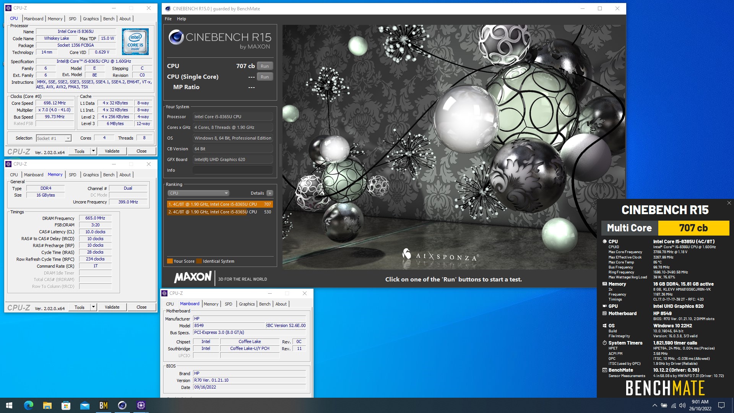
Task: Switch to Memory tab in top CPU-Z
Action: [x=55, y=19]
